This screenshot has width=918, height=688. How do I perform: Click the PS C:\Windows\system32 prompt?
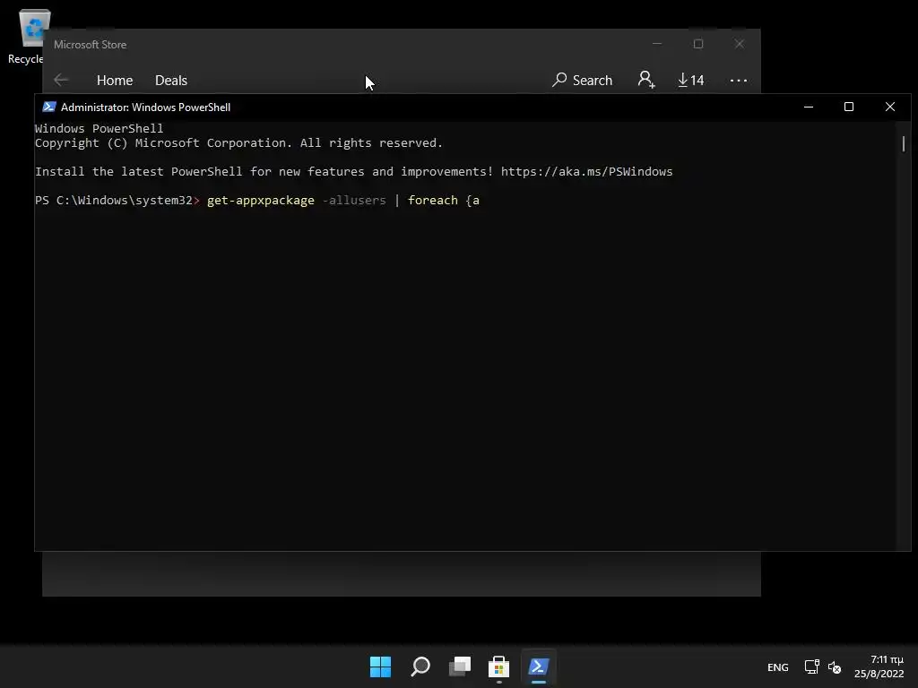pyautogui.click(x=117, y=200)
